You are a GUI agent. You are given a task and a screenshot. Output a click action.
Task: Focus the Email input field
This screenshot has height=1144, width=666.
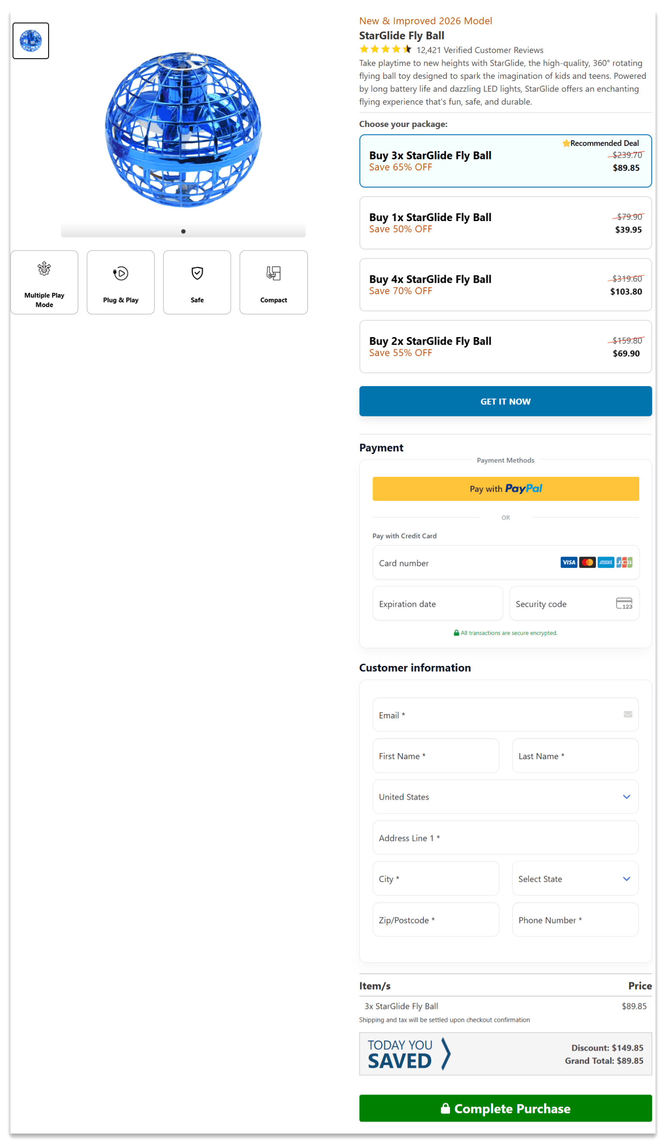pyautogui.click(x=506, y=715)
